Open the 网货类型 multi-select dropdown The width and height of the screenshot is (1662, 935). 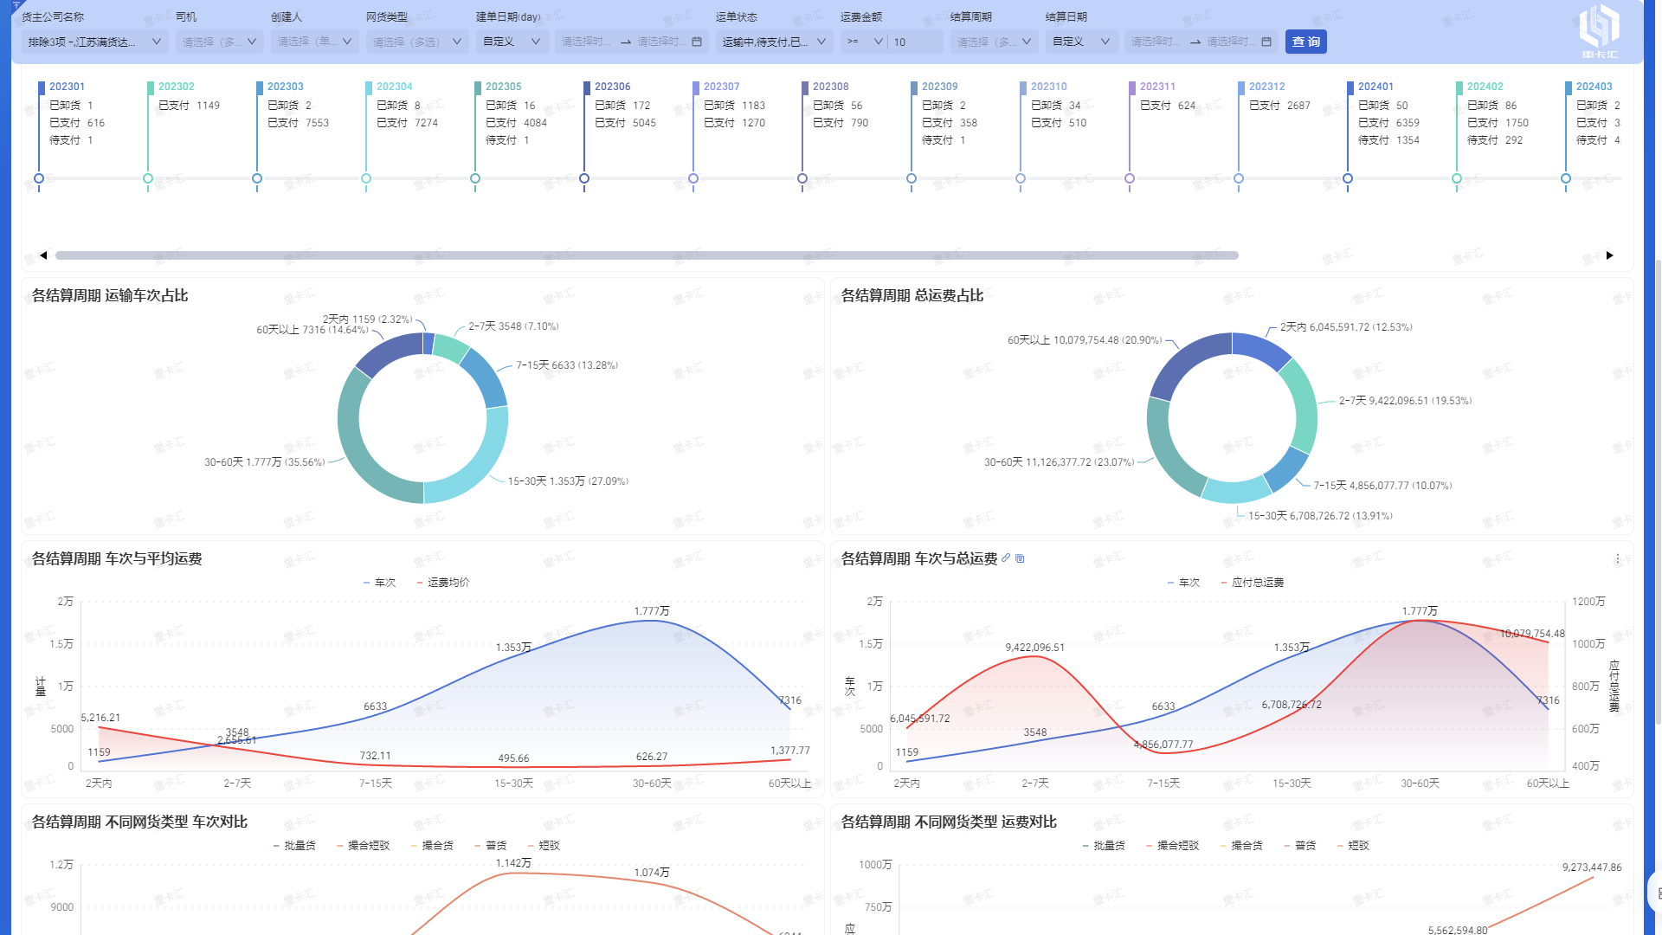click(x=417, y=42)
